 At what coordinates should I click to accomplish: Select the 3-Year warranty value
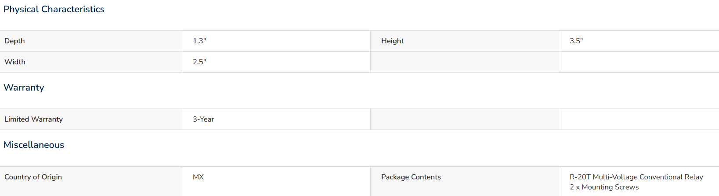pyautogui.click(x=203, y=119)
